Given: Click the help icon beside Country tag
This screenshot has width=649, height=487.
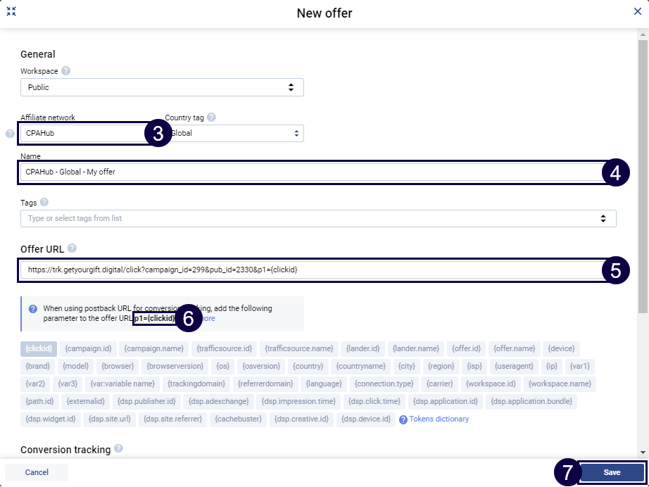Looking at the screenshot, I should (x=211, y=118).
